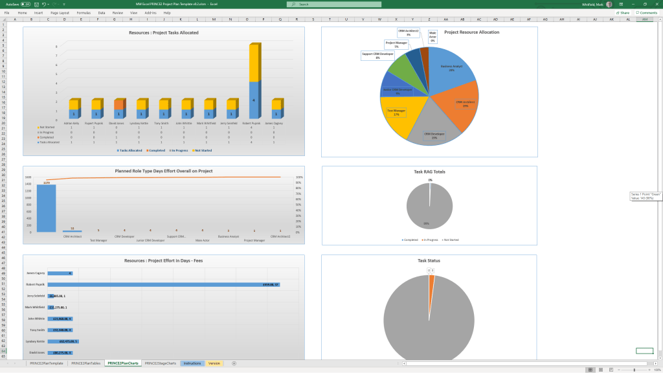Click the zoom in plus icon
The image size is (663, 373).
(x=650, y=370)
